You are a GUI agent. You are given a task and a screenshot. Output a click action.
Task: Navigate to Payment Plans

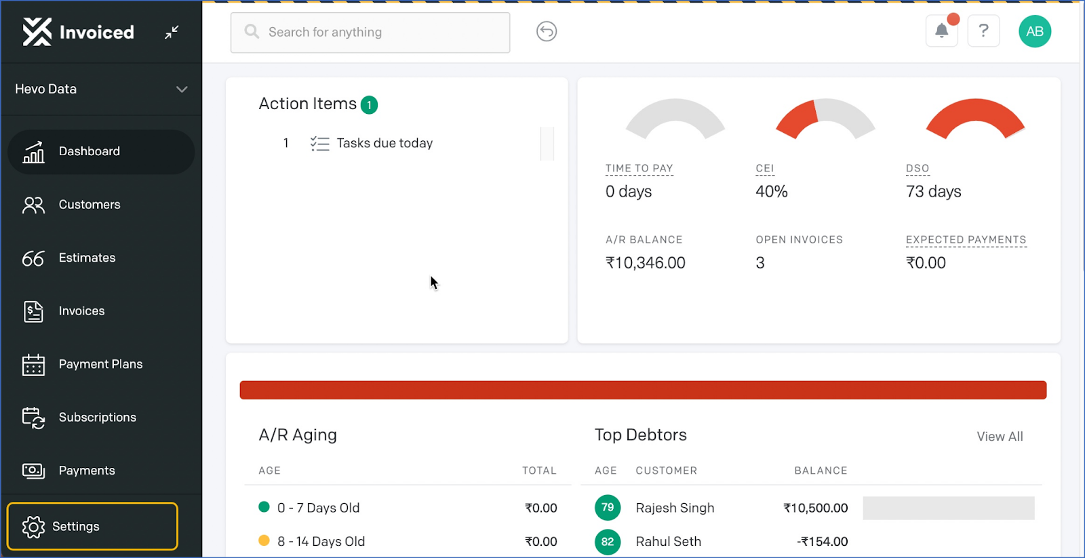tap(100, 364)
